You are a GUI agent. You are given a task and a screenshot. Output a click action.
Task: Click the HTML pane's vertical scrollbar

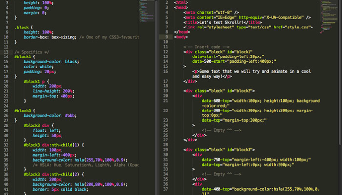340,72
